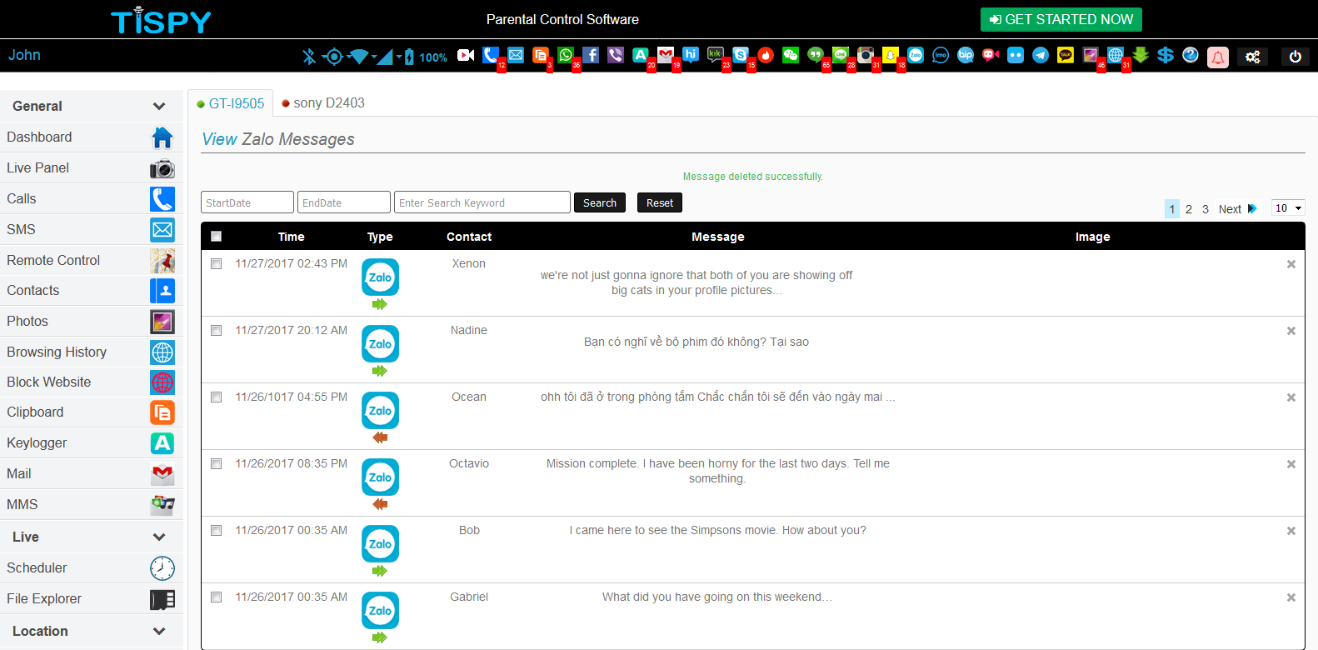
Task: Open the notifications bell icon
Action: point(1218,57)
